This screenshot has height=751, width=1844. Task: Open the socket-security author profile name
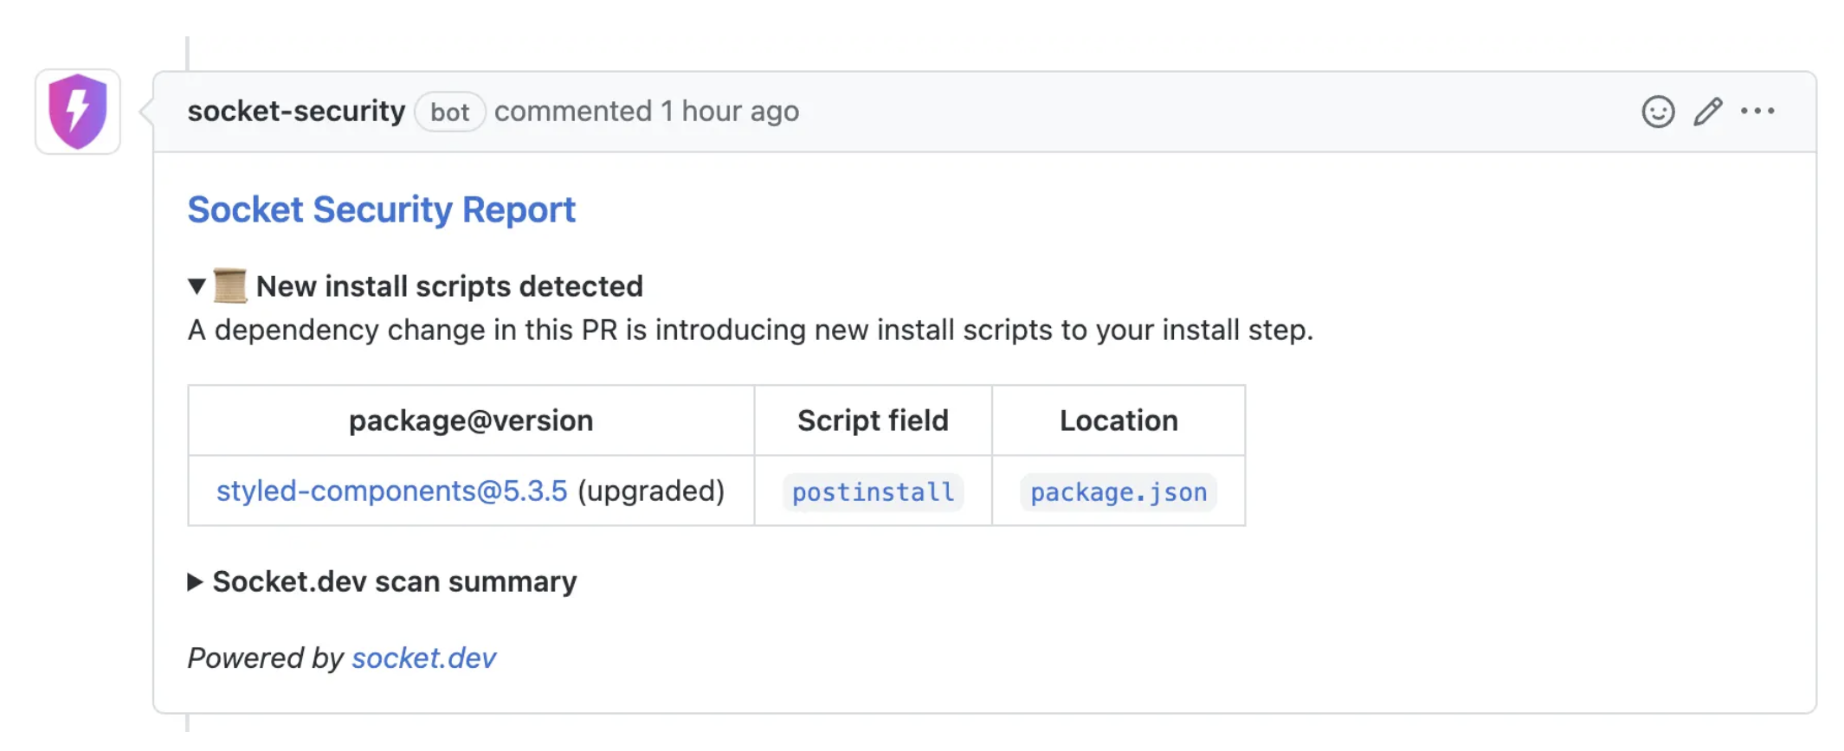coord(296,112)
